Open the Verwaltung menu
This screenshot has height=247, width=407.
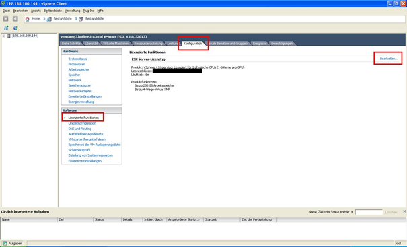[73, 11]
